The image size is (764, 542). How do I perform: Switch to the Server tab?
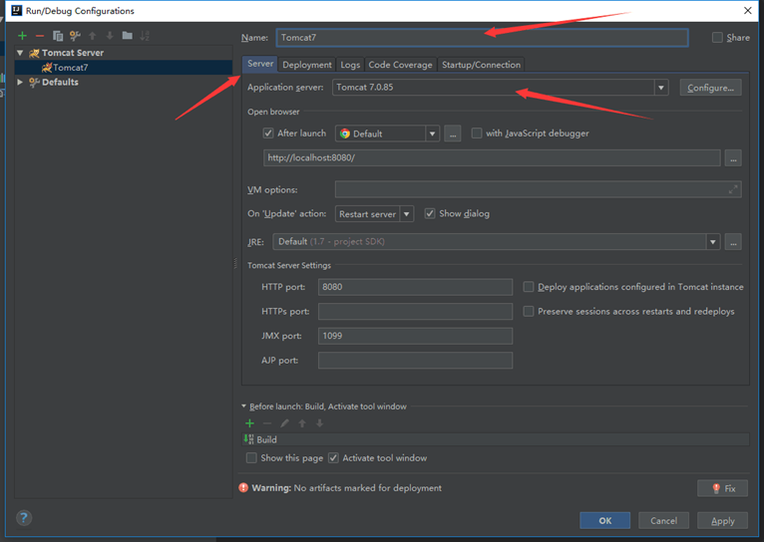pyautogui.click(x=260, y=64)
